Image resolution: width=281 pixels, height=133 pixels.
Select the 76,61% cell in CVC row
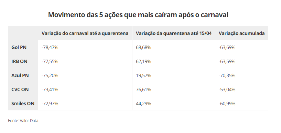coord(143,89)
